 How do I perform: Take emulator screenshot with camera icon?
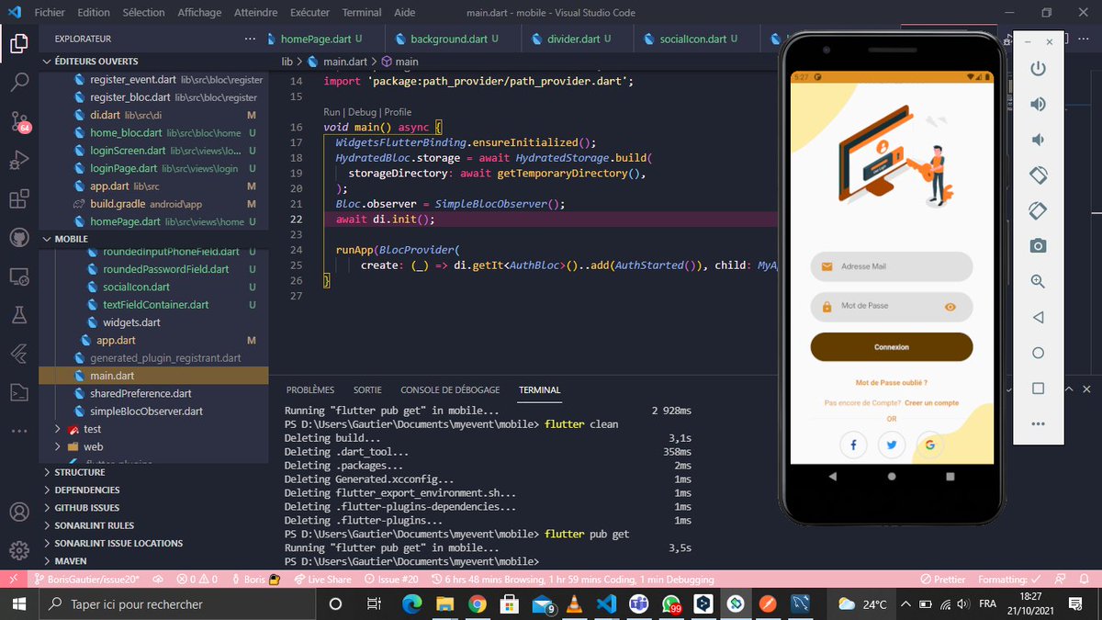(1038, 246)
